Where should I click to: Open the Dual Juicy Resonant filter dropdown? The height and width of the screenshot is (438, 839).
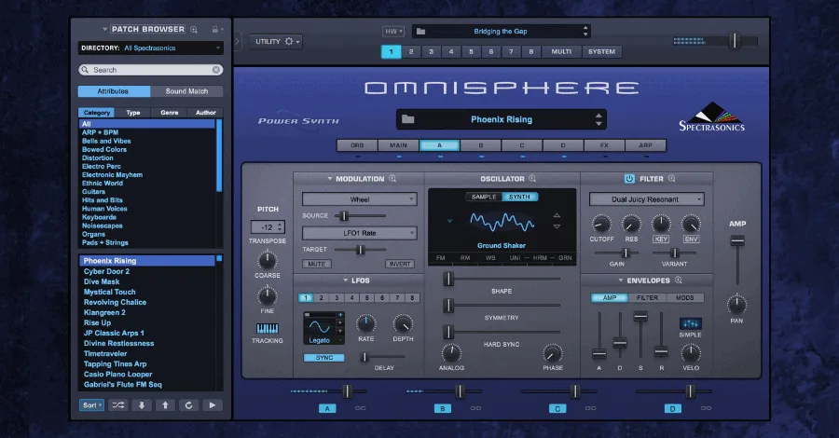[x=646, y=199]
